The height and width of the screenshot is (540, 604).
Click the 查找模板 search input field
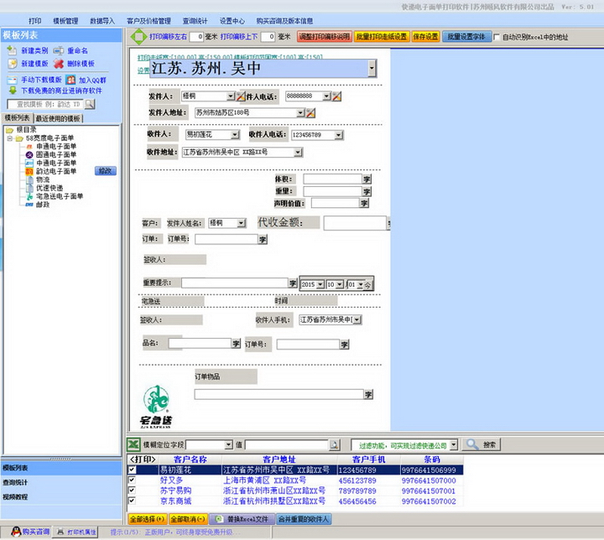(x=45, y=104)
